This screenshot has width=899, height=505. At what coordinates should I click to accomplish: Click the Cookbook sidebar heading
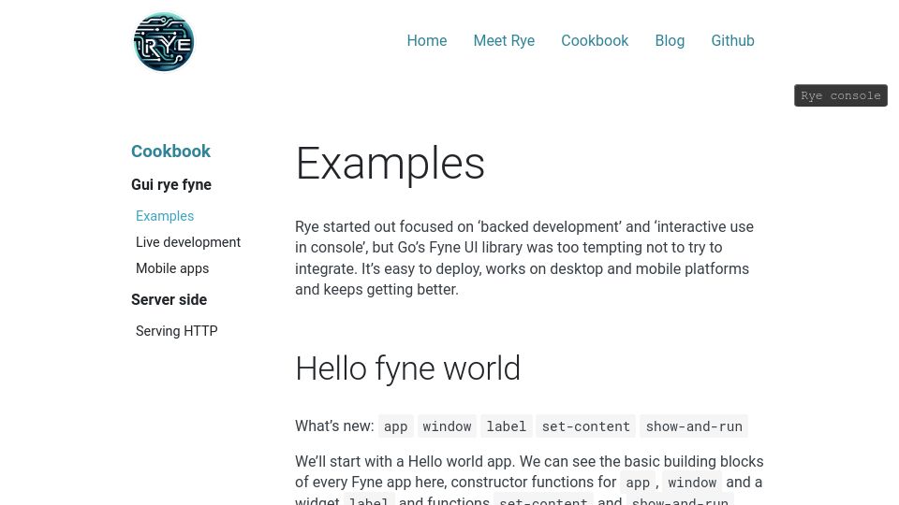coord(170,151)
